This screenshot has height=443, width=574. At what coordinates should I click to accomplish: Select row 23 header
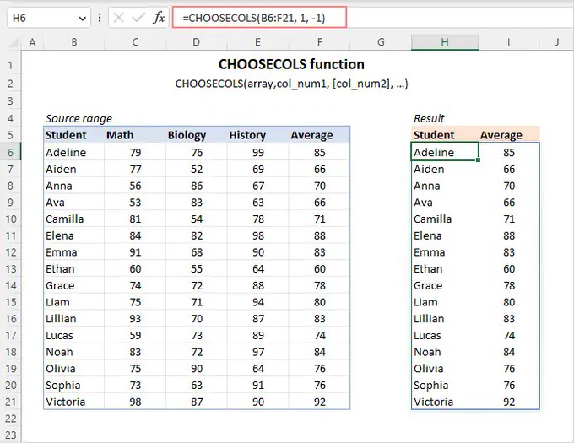(11, 435)
